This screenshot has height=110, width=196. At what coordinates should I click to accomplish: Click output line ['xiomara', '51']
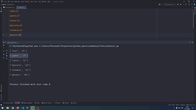point(20,70)
